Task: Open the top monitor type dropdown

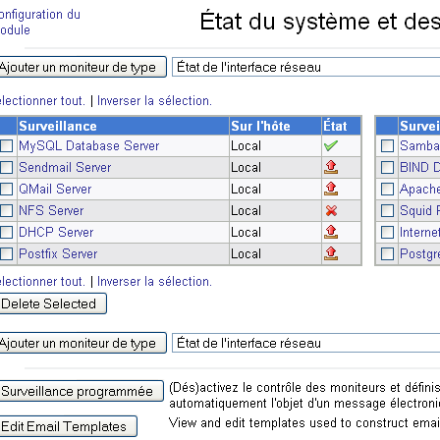Action: 306,67
